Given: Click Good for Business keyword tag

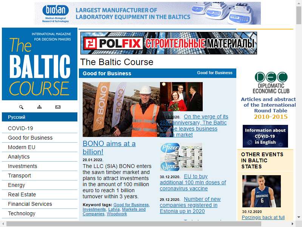Looking at the screenshot, I should [131, 205].
